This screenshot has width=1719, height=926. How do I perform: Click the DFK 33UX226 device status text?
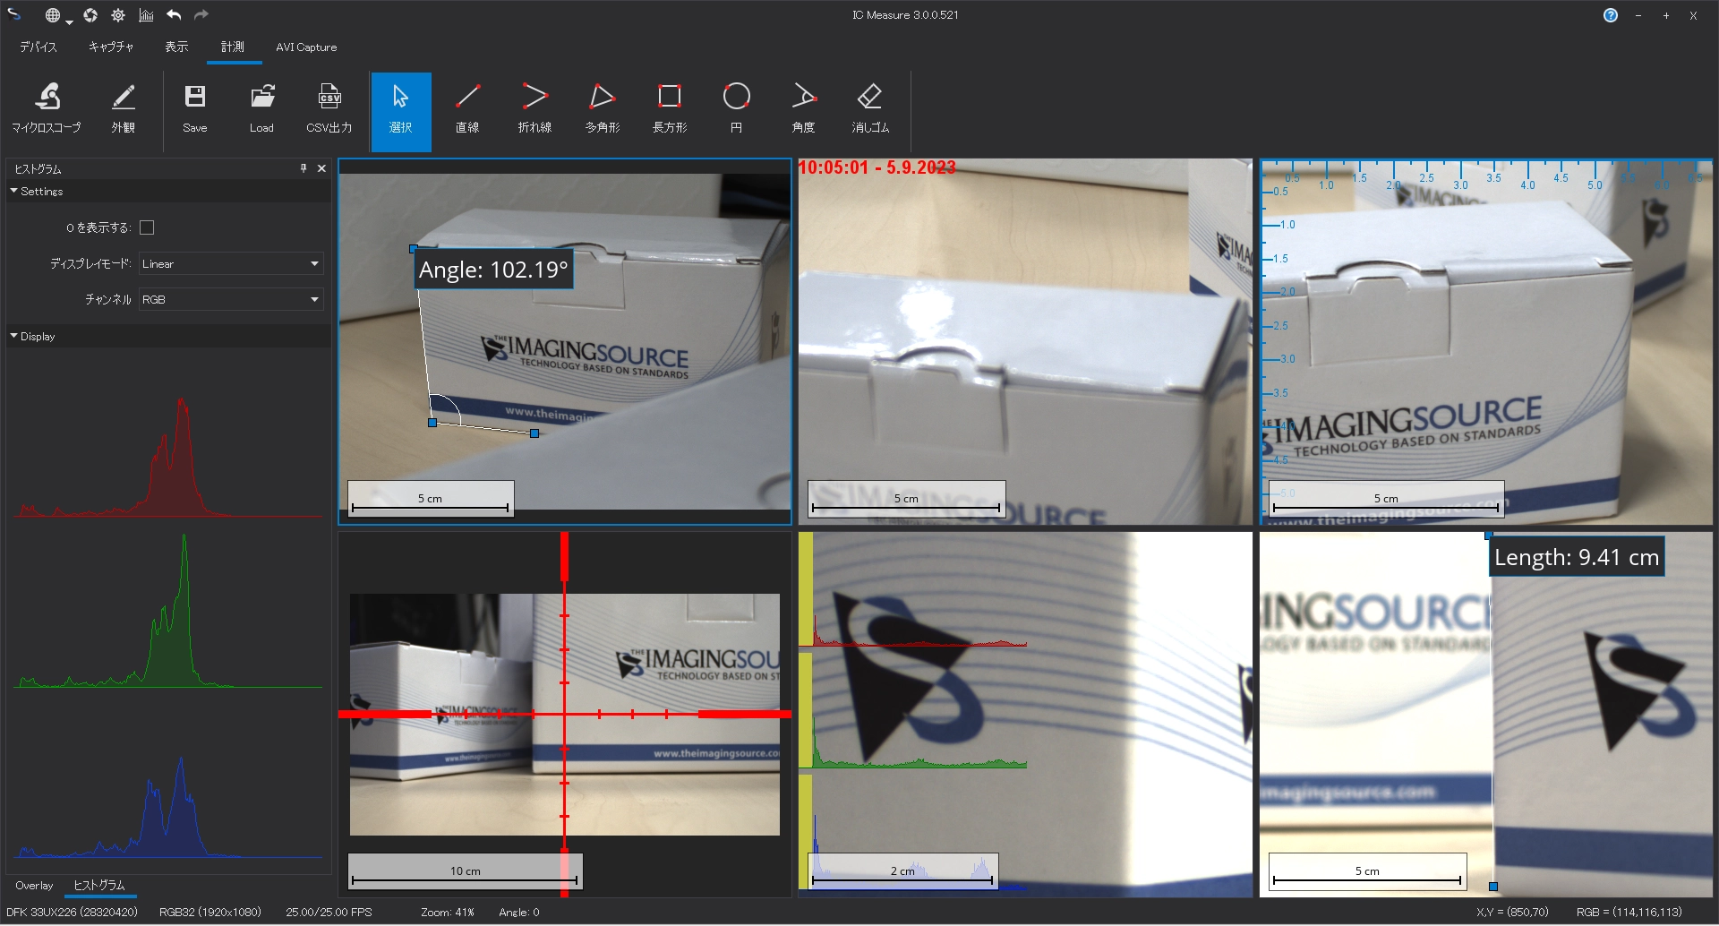click(x=72, y=913)
